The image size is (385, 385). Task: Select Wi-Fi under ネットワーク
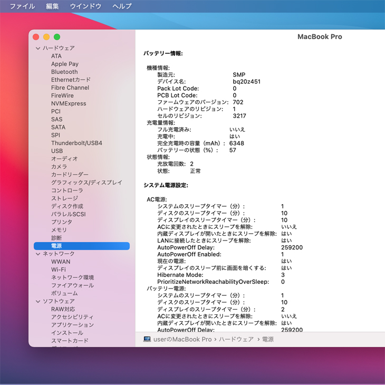[x=59, y=269]
